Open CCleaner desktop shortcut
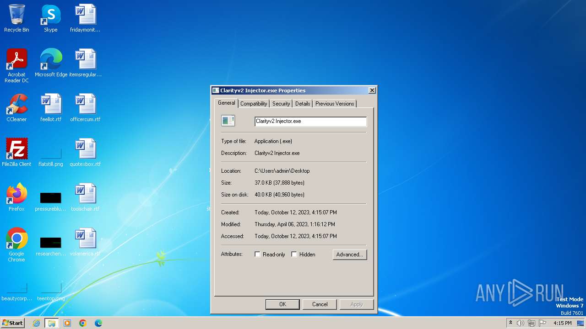586x329 pixels. point(16,107)
